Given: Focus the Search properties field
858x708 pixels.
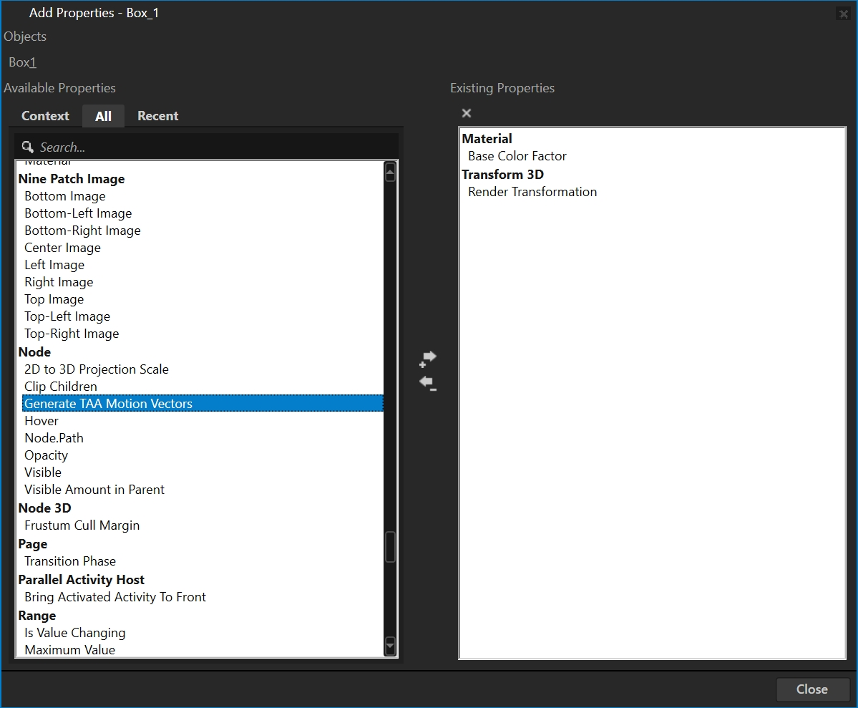Looking at the screenshot, I should [x=206, y=147].
